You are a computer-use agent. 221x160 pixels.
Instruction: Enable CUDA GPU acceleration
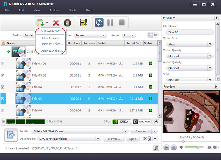122,122
